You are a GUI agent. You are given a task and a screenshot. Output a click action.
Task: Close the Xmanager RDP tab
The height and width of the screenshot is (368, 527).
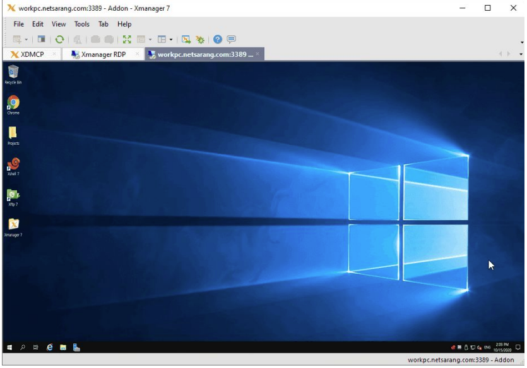[x=137, y=54]
